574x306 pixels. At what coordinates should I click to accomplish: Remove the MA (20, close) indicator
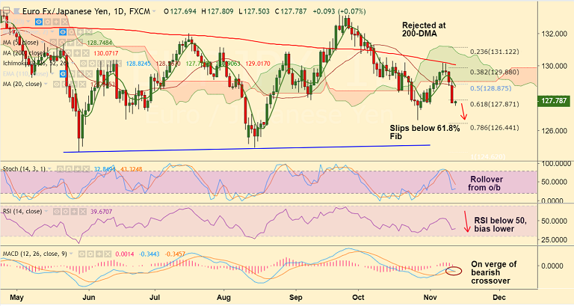[82, 85]
